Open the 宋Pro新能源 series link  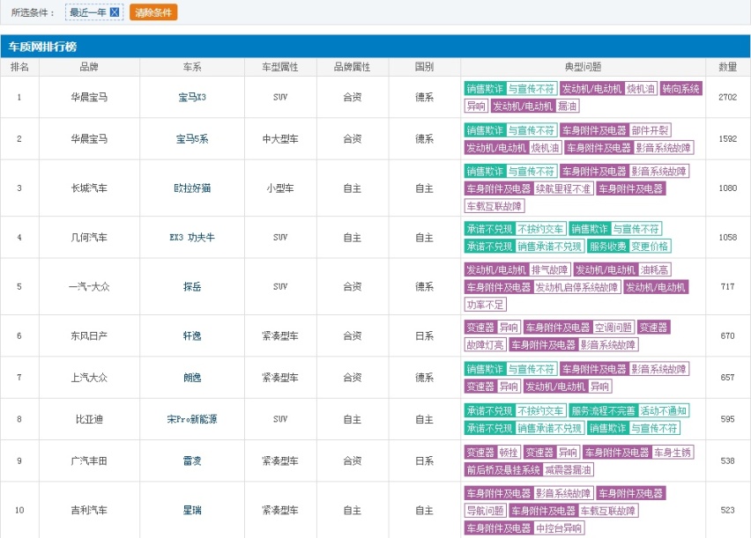click(x=192, y=419)
